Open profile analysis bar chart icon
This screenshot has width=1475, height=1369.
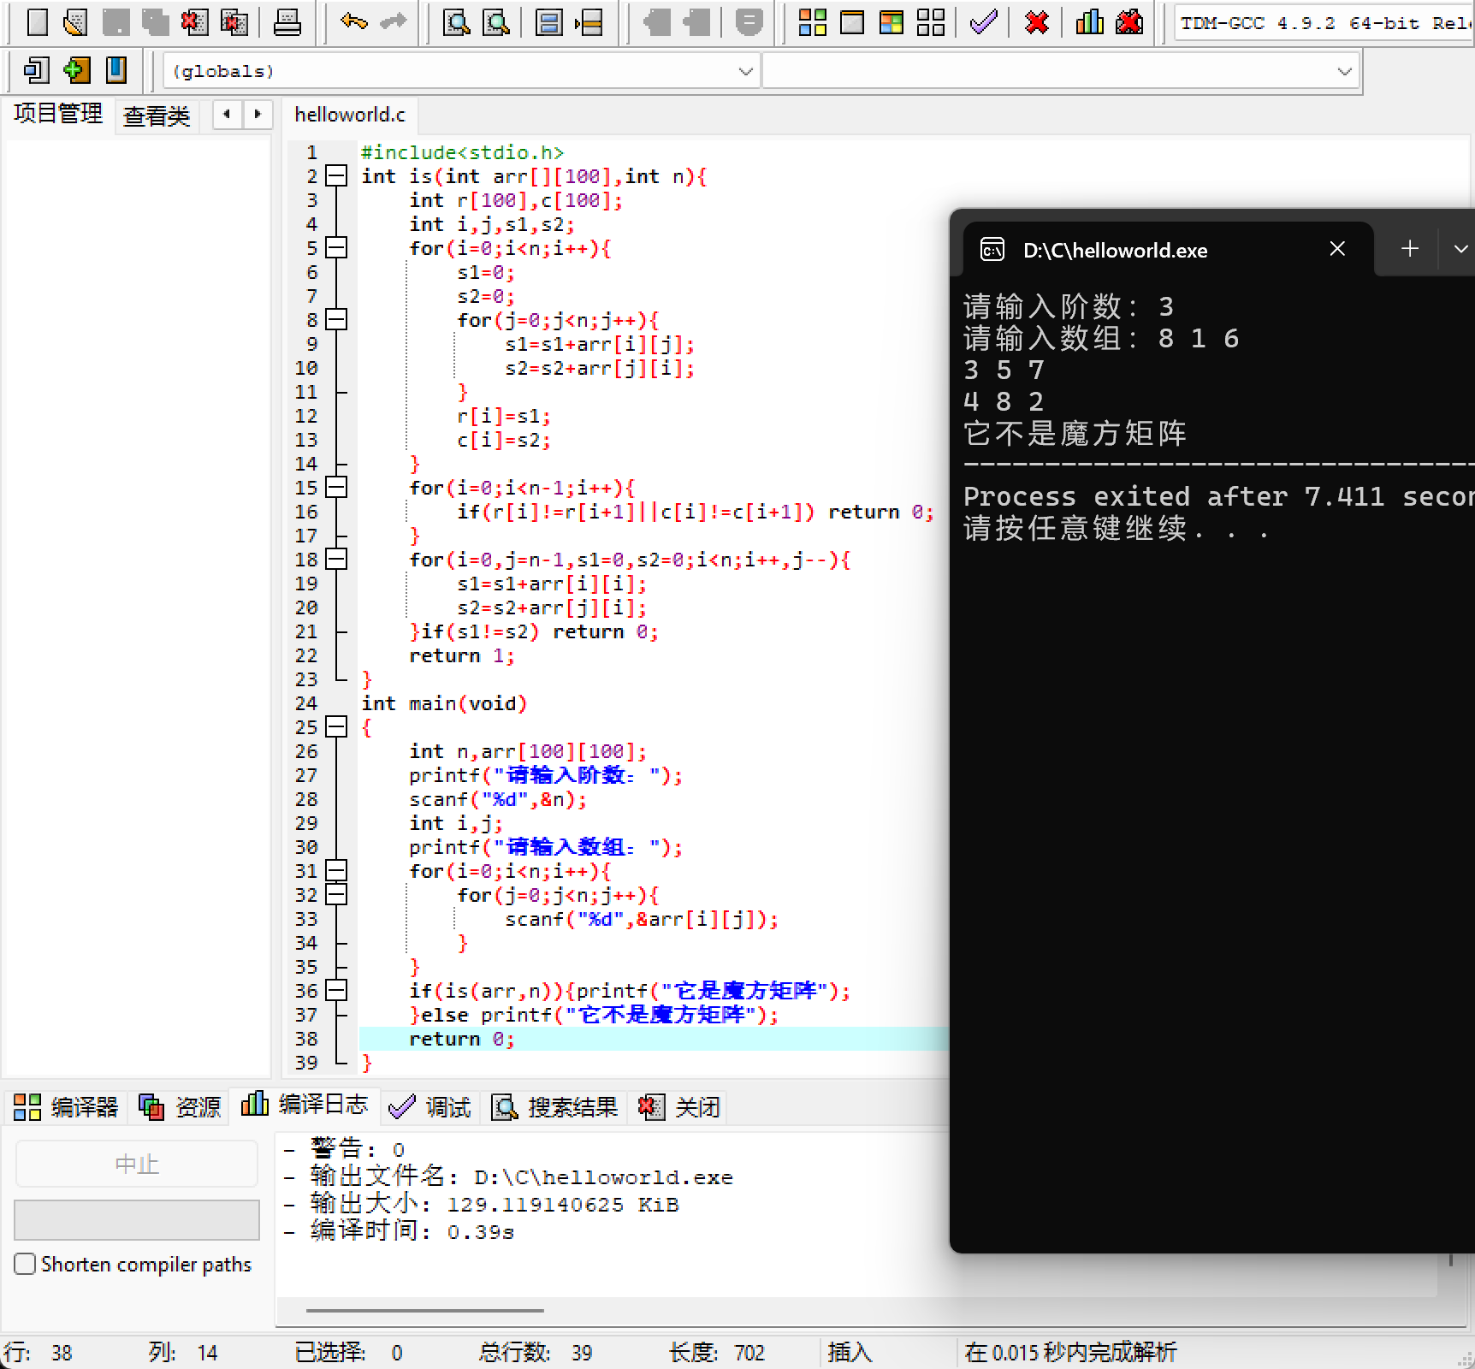(1090, 21)
